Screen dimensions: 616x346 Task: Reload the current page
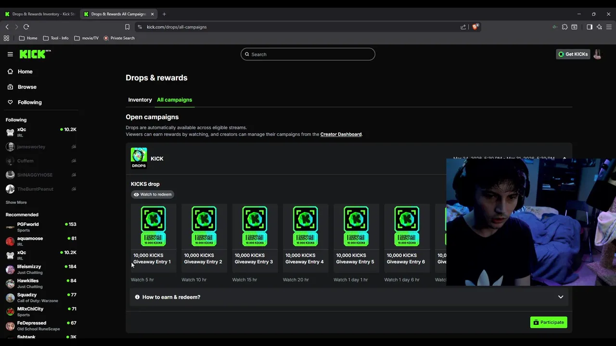[26, 27]
